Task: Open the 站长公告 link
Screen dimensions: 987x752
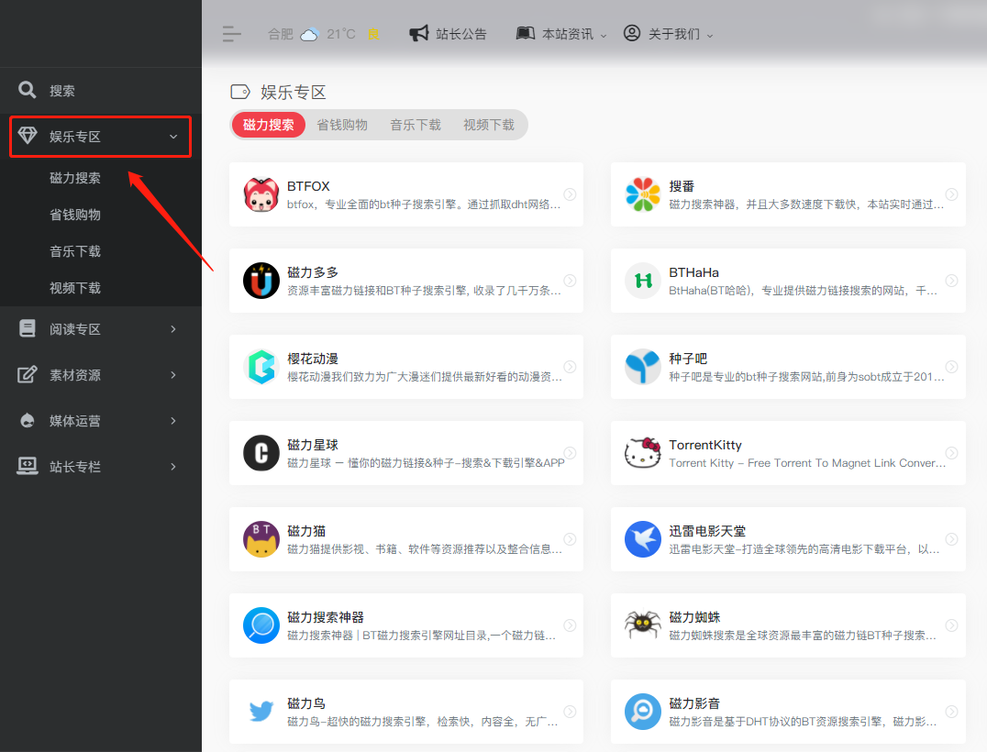Action: 461,34
